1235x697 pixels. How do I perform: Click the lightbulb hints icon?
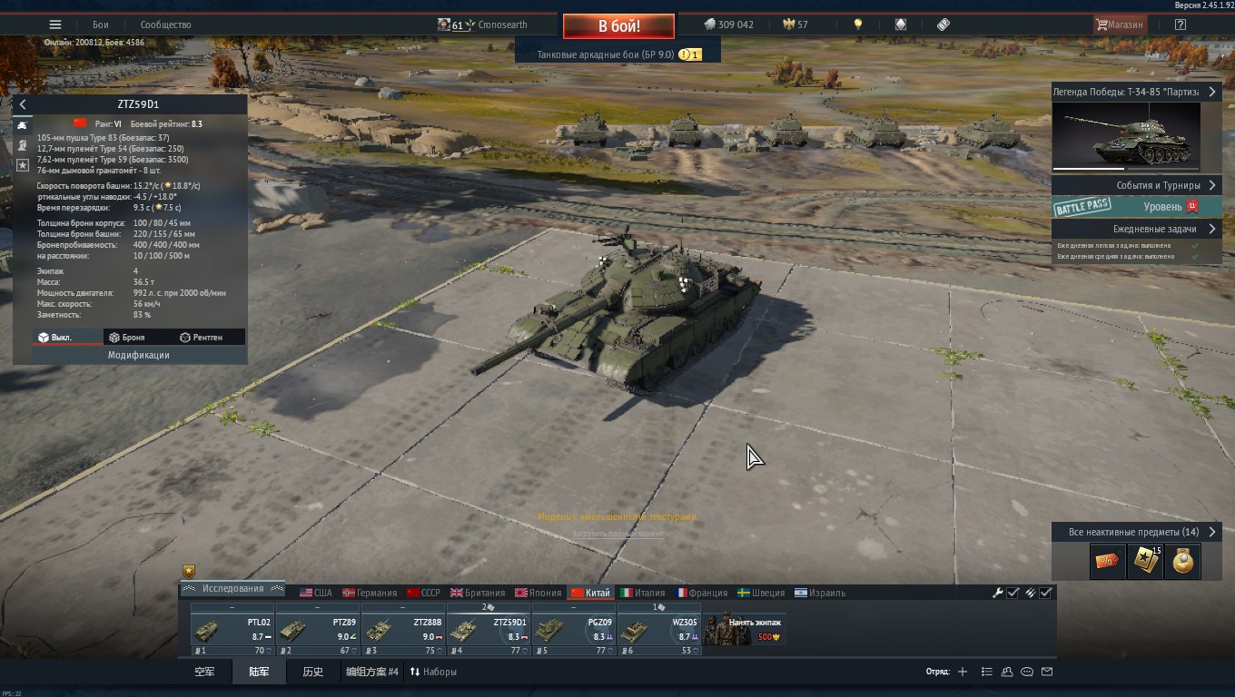point(858,25)
